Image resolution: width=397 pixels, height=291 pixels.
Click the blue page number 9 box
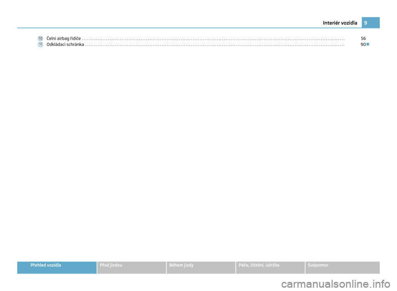pos(370,23)
